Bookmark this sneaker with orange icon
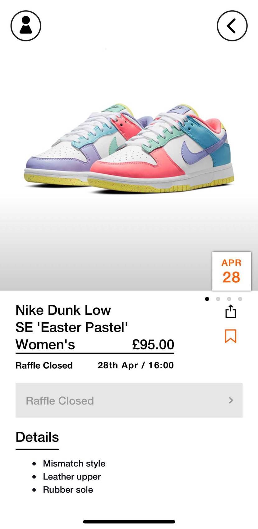Image resolution: width=258 pixels, height=529 pixels. 231,336
